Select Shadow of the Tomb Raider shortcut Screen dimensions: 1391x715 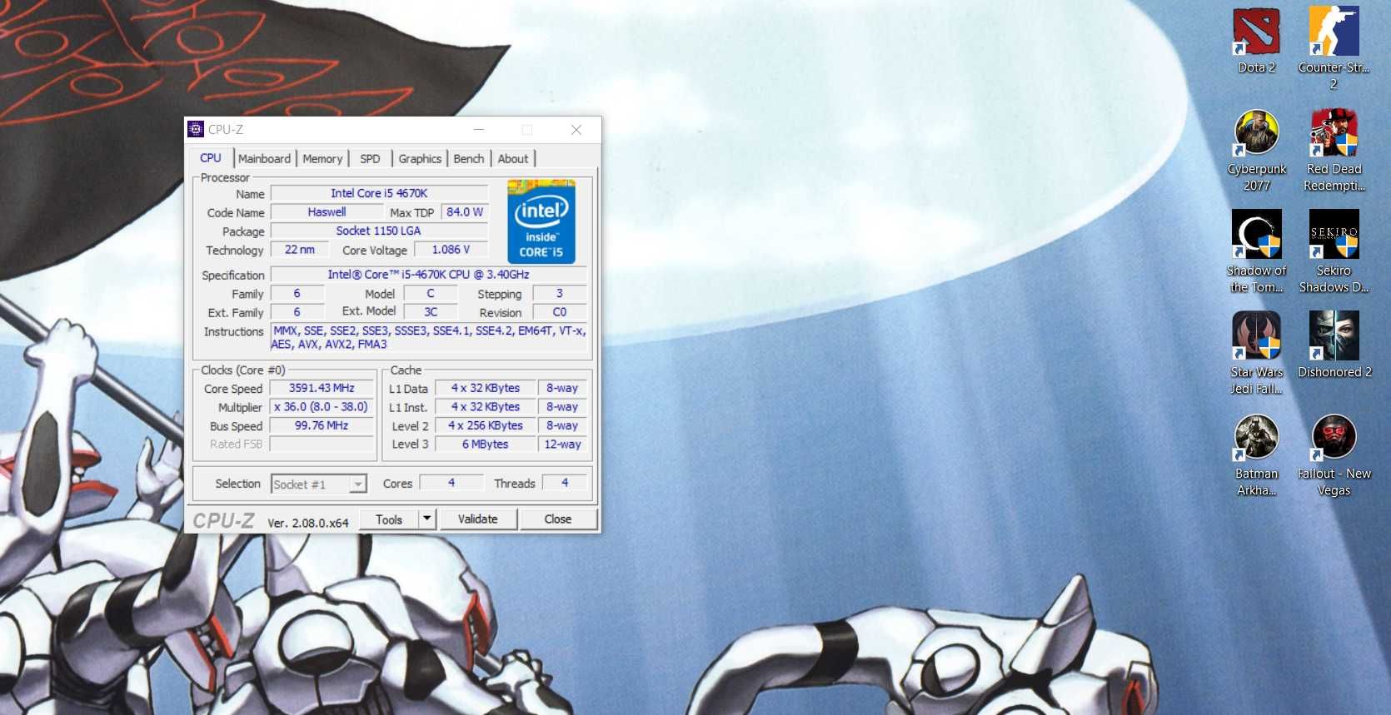[x=1256, y=252]
